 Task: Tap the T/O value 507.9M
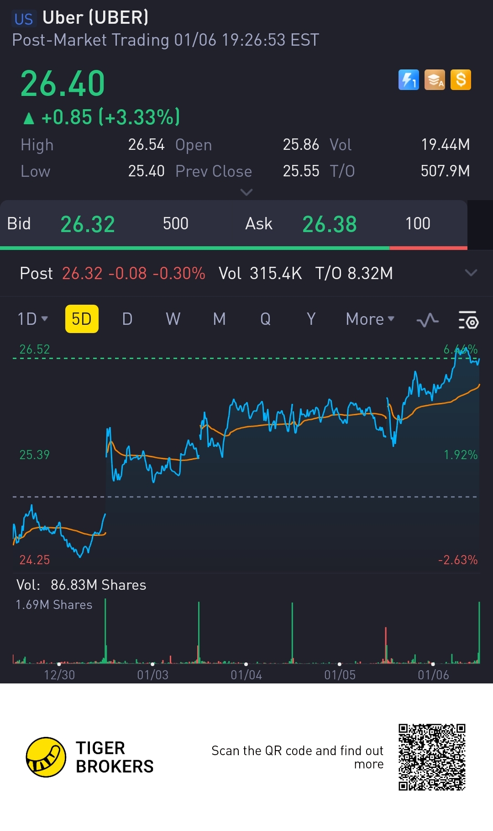[445, 171]
